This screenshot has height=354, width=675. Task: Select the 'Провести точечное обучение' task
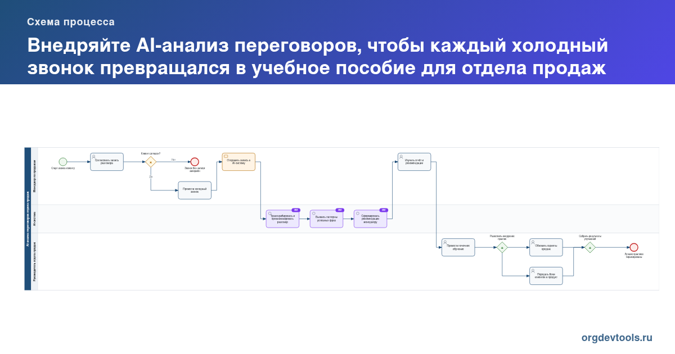click(458, 247)
